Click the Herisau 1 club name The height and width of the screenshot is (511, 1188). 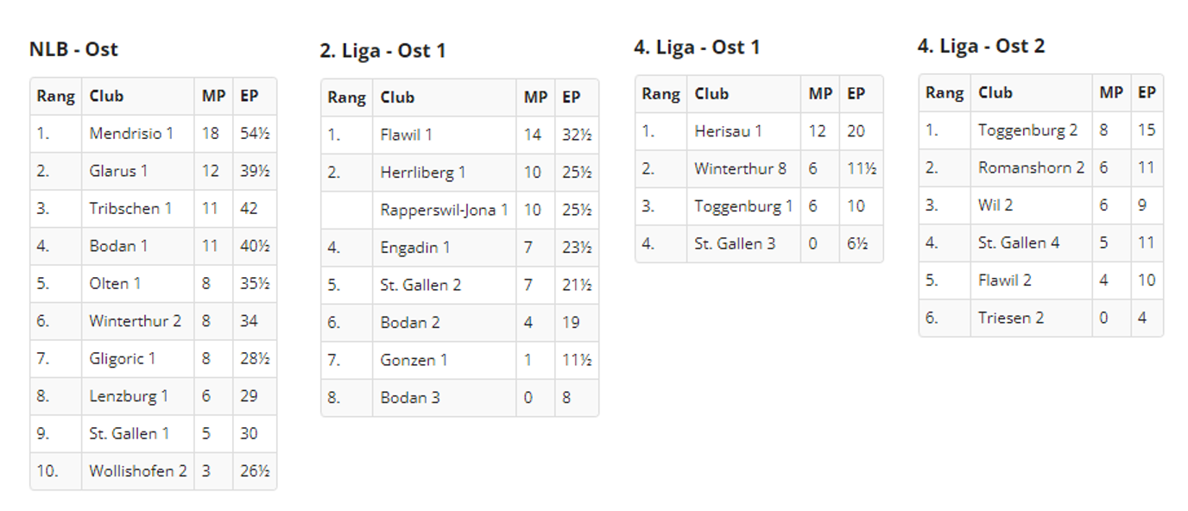pos(728,131)
